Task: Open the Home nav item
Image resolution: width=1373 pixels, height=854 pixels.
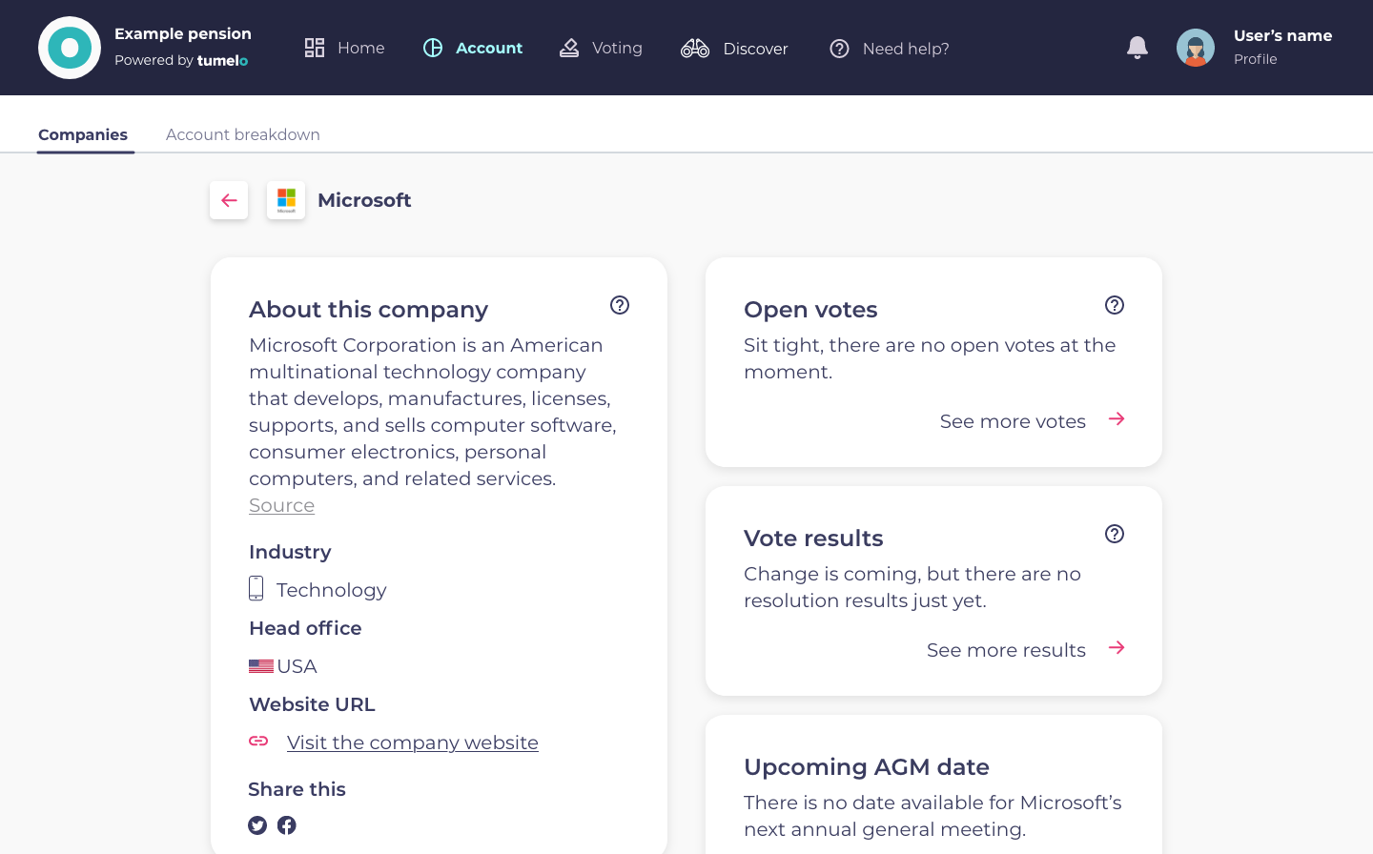Action: [x=344, y=48]
